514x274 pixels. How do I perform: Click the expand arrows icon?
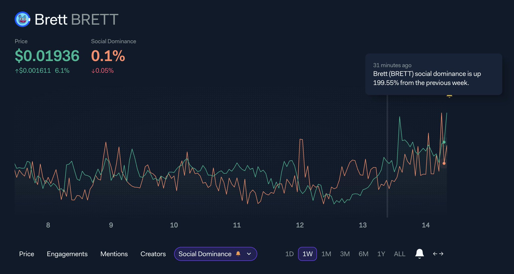pyautogui.click(x=438, y=254)
